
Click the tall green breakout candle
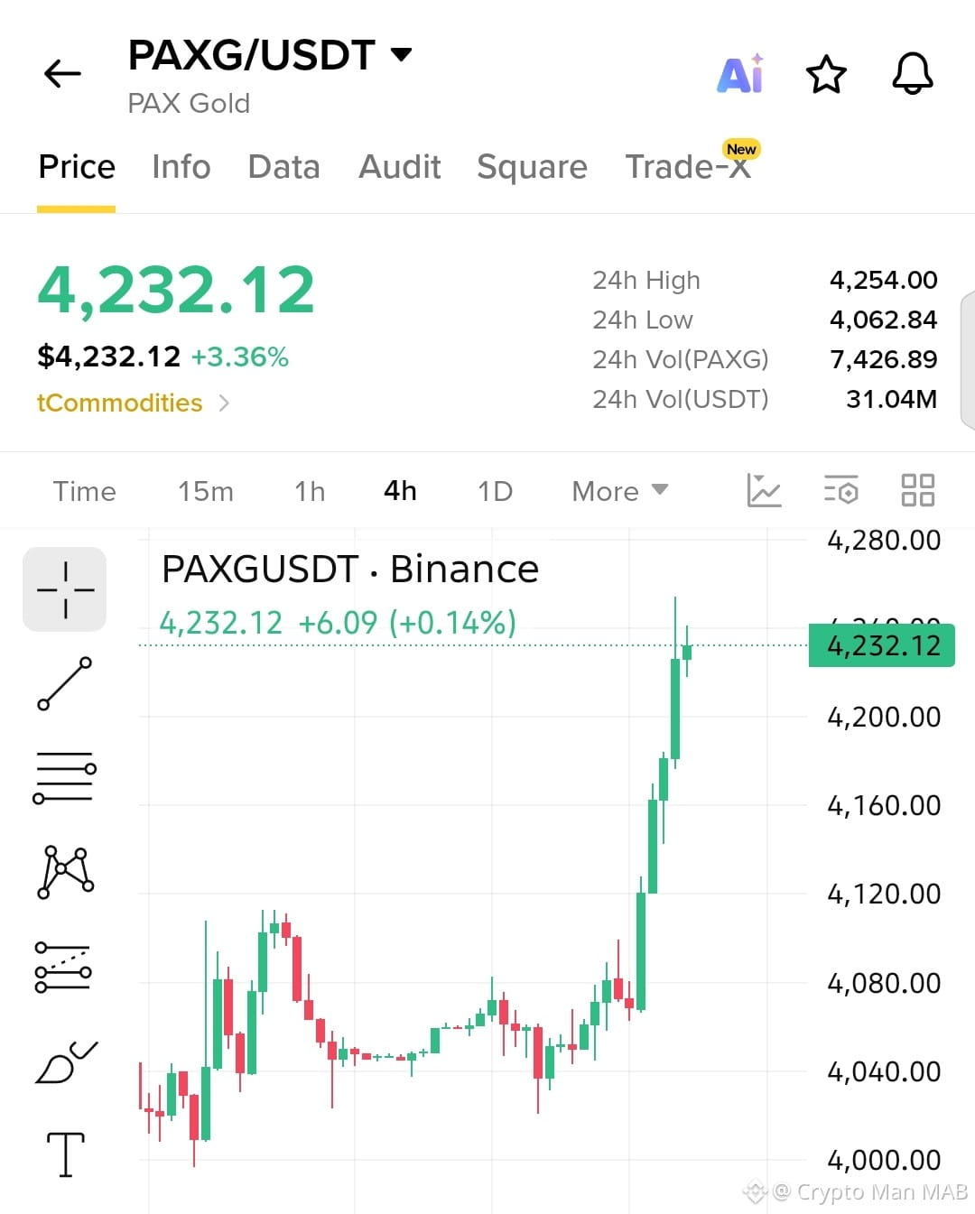[x=641, y=950]
